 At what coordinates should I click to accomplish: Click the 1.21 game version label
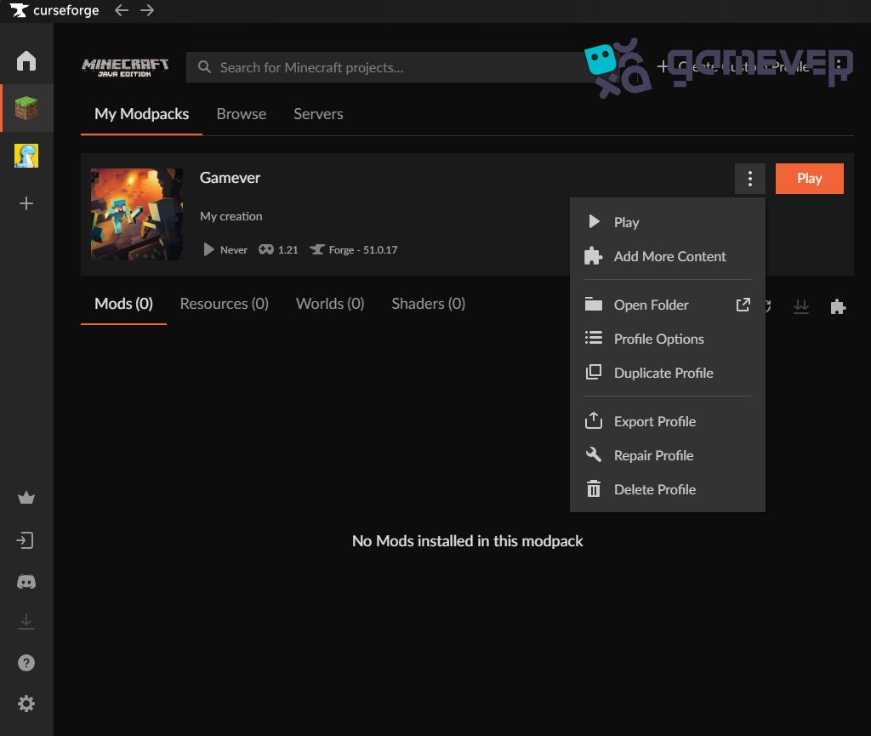pos(287,250)
